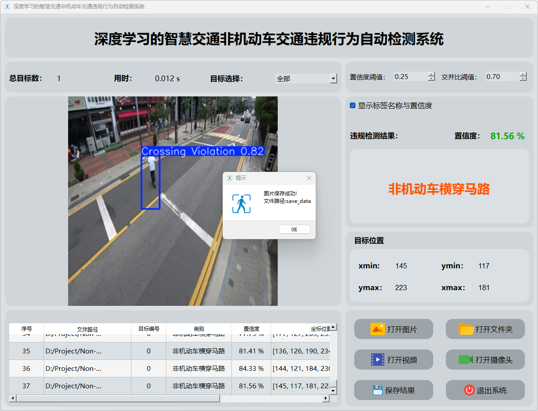Click the table vertical scrollbar up arrow
Image resolution: width=538 pixels, height=411 pixels.
pos(333,327)
